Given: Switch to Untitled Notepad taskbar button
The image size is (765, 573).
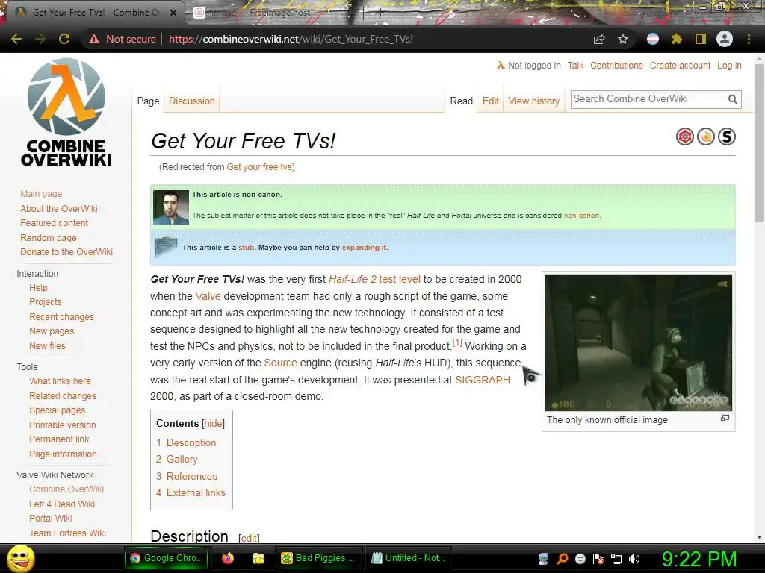Looking at the screenshot, I should 408,558.
